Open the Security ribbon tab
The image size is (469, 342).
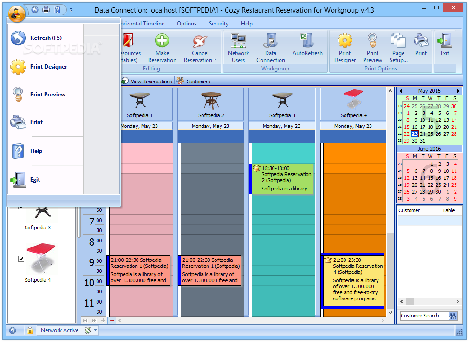click(218, 24)
